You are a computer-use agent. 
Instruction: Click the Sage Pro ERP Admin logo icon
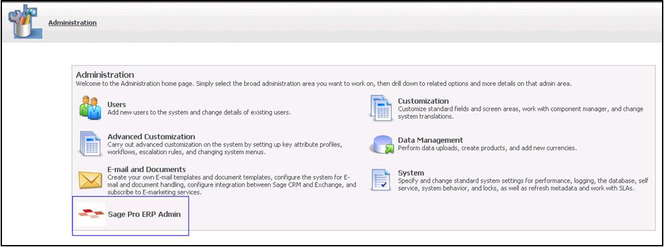pyautogui.click(x=91, y=214)
